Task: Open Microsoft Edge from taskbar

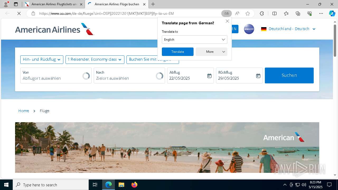Action: coord(109,185)
